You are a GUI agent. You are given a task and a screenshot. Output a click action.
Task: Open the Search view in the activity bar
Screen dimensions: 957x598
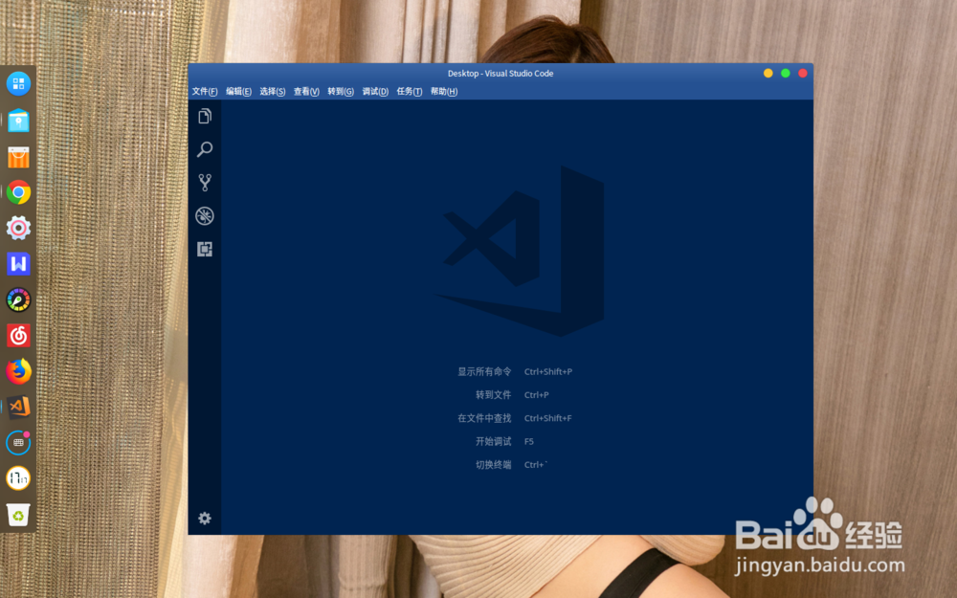(205, 149)
